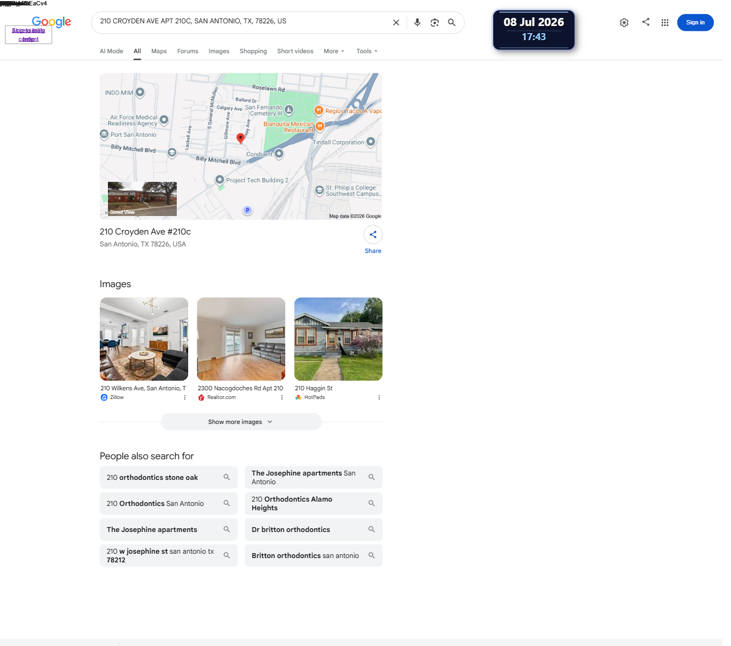
Task: Click the 210 Croyden Ave #210c address title
Action: [145, 232]
